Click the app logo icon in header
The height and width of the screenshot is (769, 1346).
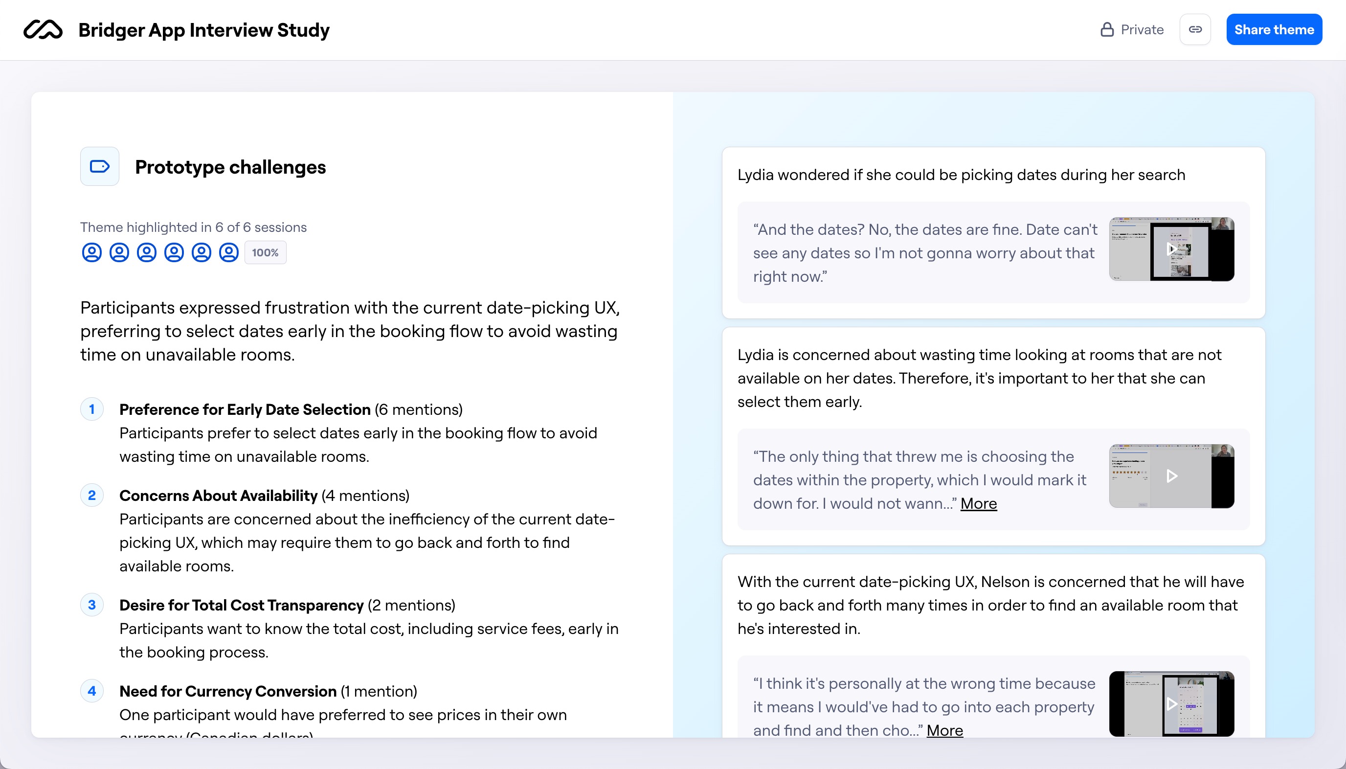pos(43,29)
